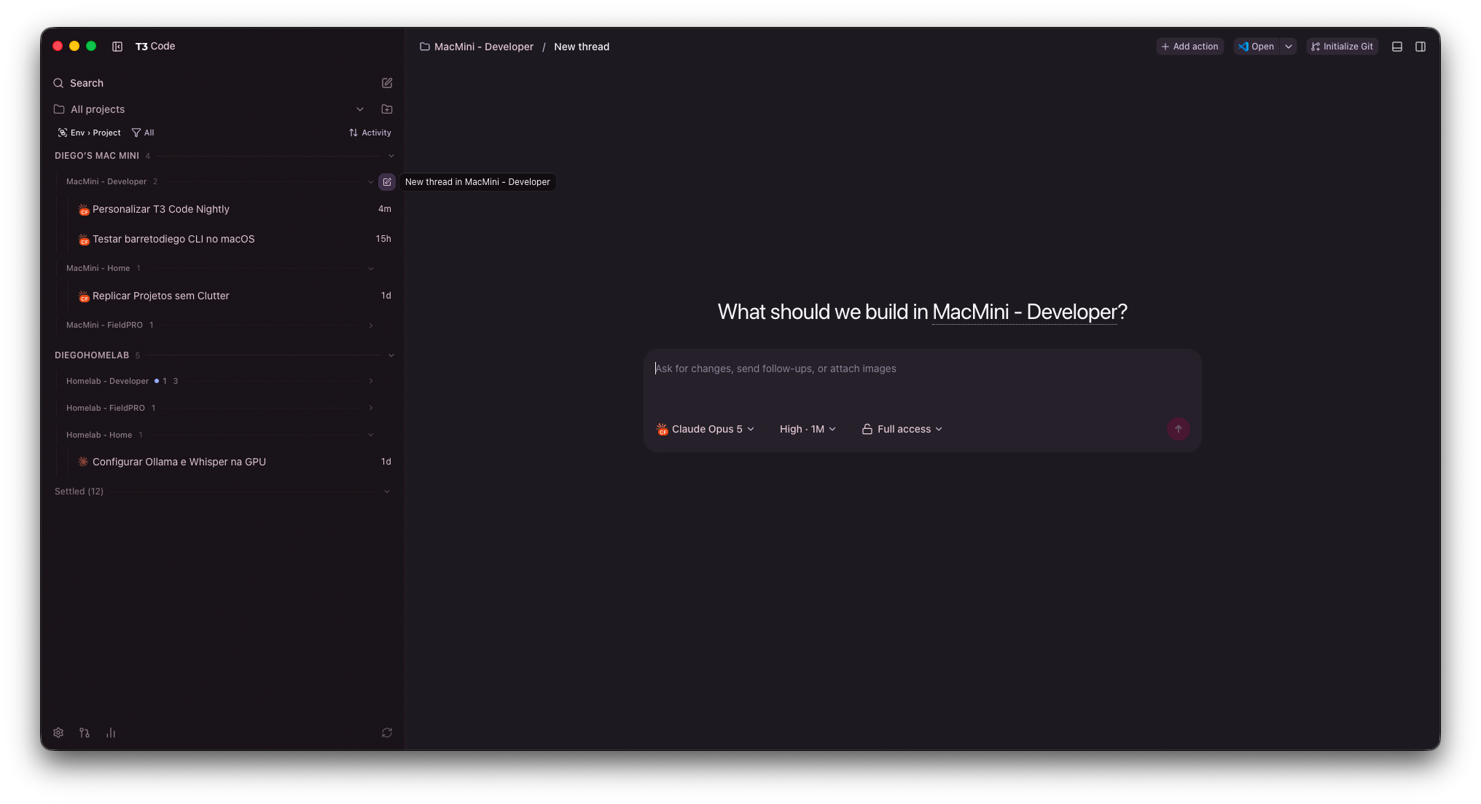Change the Activity sort order
Viewport: 1481px width, 804px height.
point(370,133)
